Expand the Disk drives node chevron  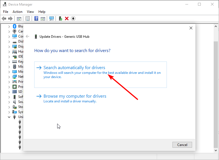pyautogui.click(x=9, y=42)
